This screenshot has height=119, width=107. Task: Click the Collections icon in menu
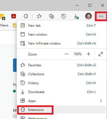coord(23,74)
